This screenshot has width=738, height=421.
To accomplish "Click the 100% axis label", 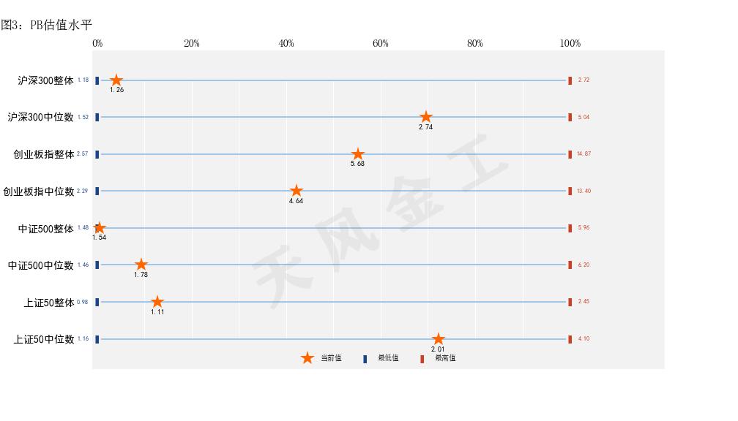I will click(570, 43).
